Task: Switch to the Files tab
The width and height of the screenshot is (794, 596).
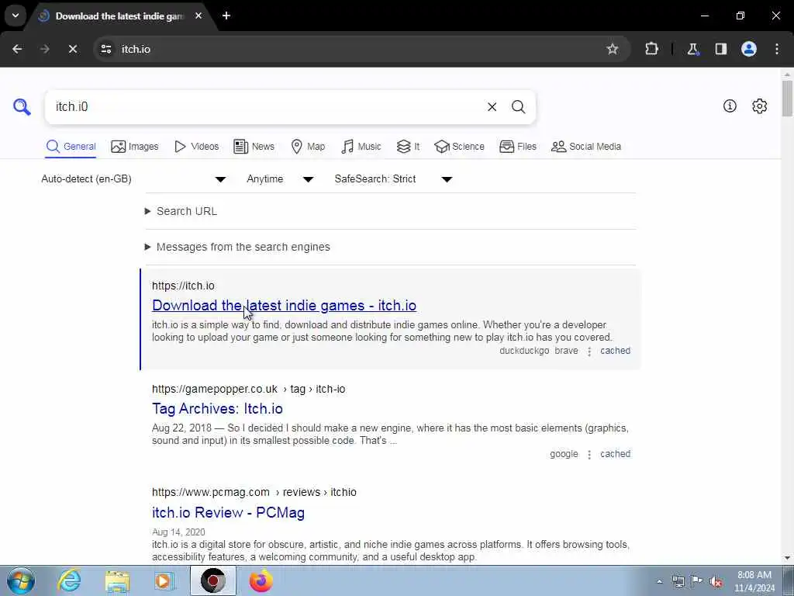Action: tap(517, 147)
